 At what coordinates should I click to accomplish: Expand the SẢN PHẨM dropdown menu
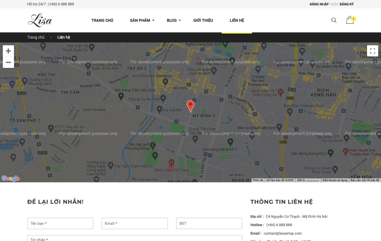click(142, 20)
